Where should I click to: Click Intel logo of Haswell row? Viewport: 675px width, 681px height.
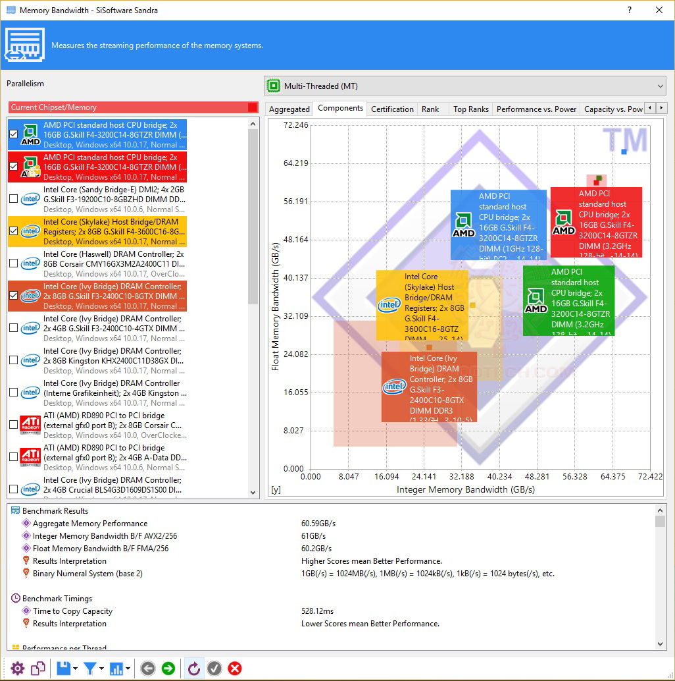(x=30, y=263)
